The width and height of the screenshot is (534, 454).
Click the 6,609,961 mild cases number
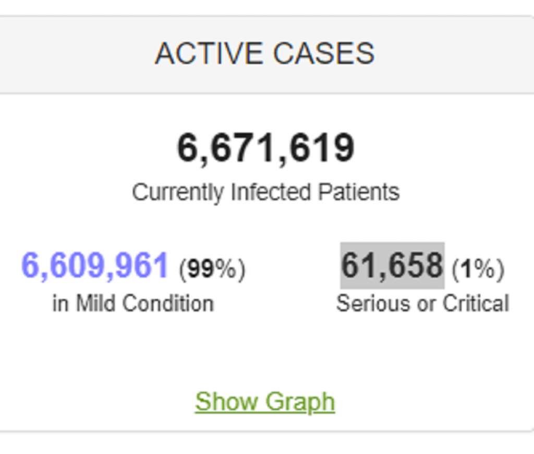click(x=95, y=265)
